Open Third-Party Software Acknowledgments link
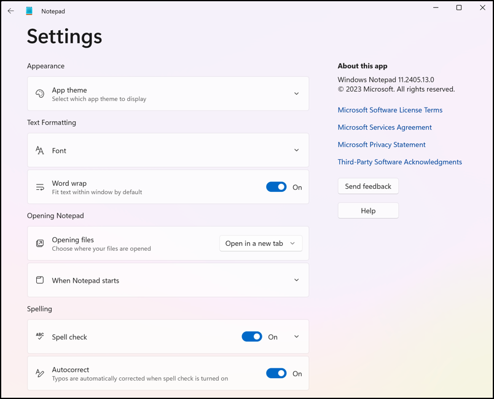 400,162
